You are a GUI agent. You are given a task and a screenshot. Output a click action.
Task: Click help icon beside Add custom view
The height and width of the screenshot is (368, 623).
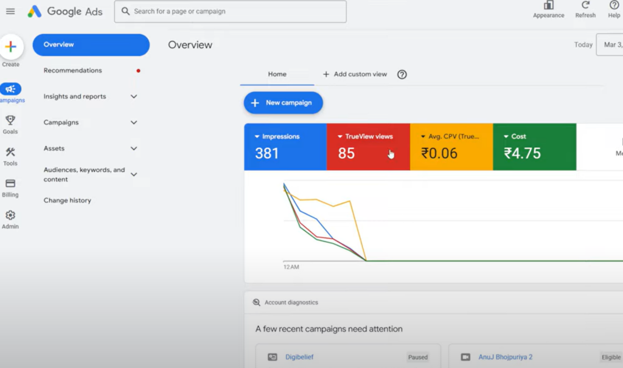(x=402, y=74)
